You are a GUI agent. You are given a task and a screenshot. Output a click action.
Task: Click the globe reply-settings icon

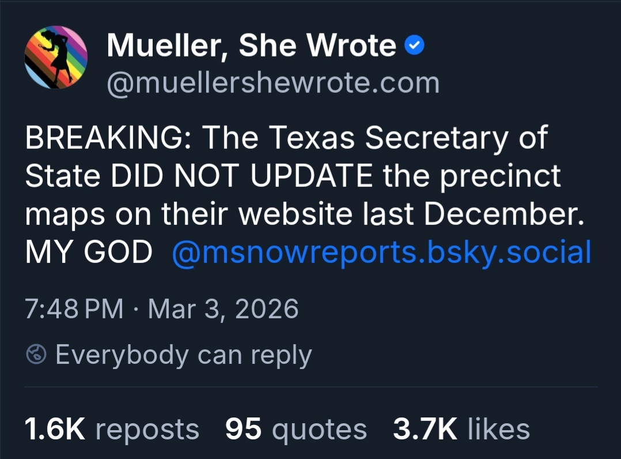37,355
